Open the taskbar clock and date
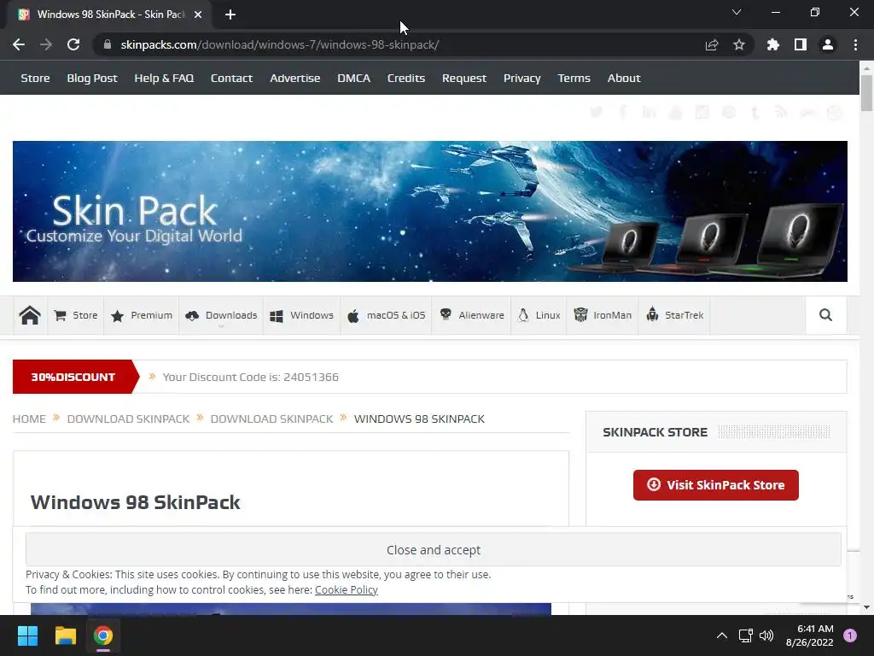 [x=809, y=635]
